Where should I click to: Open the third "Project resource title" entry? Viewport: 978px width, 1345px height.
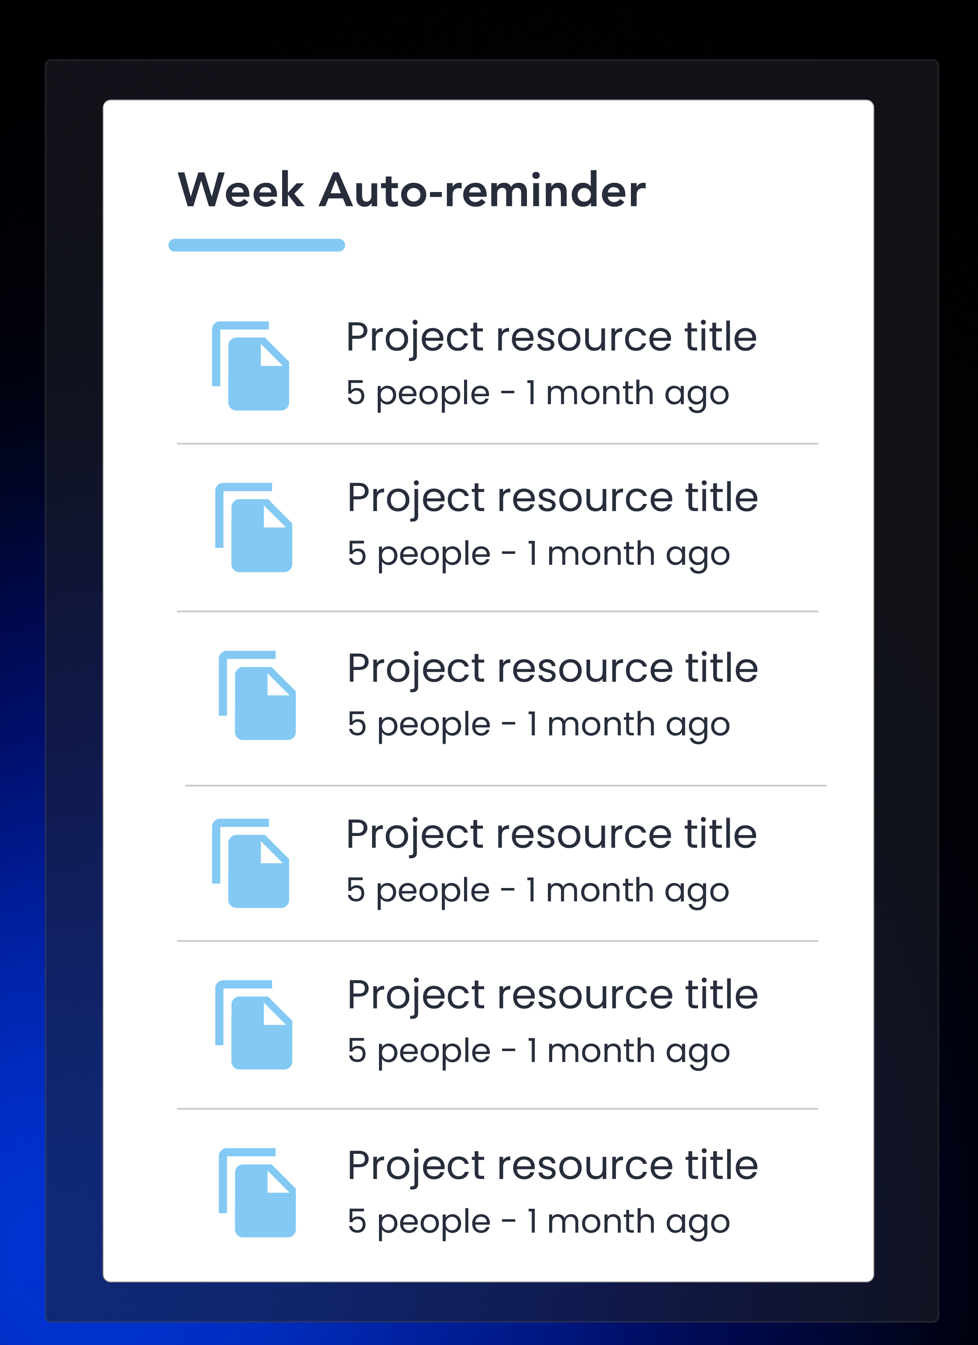(552, 668)
